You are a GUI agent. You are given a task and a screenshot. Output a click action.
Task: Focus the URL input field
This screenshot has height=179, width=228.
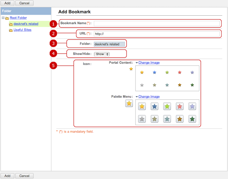157,34
